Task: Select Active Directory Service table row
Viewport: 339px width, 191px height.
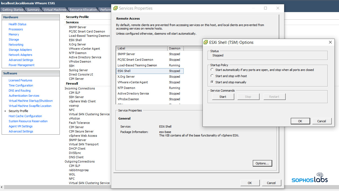Action: 150,93
